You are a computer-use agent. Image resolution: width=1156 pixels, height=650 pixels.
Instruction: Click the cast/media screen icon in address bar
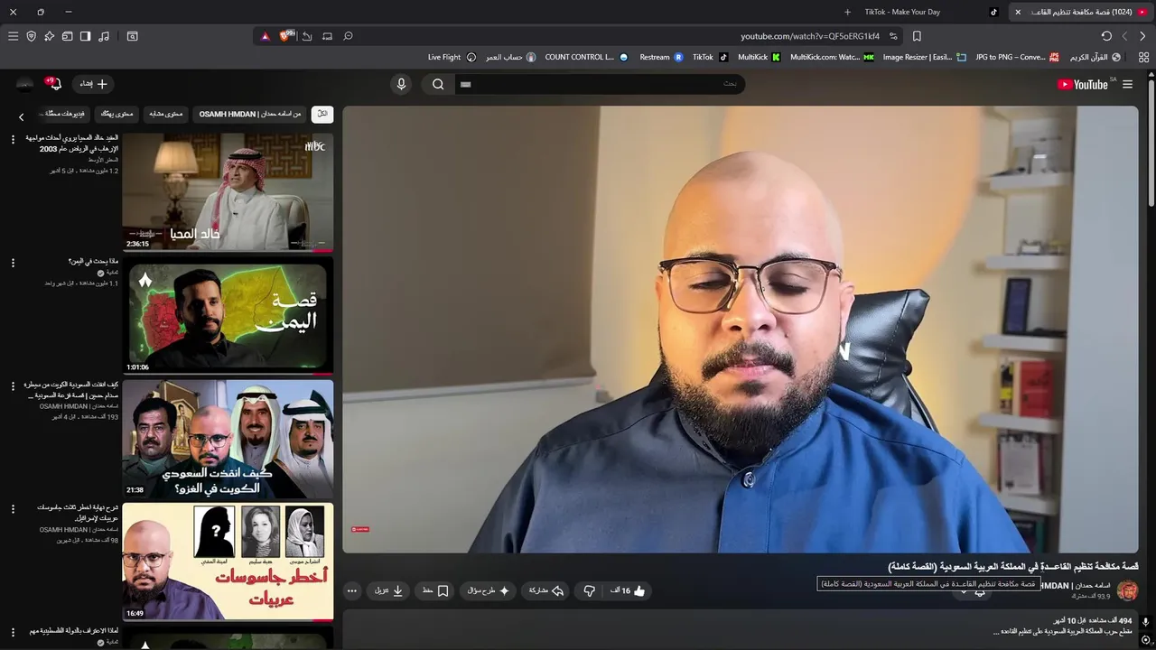click(x=327, y=36)
